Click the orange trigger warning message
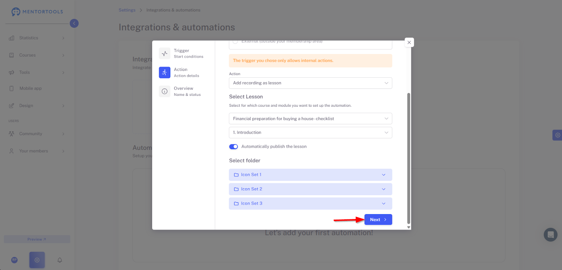The width and height of the screenshot is (562, 270). [311, 61]
